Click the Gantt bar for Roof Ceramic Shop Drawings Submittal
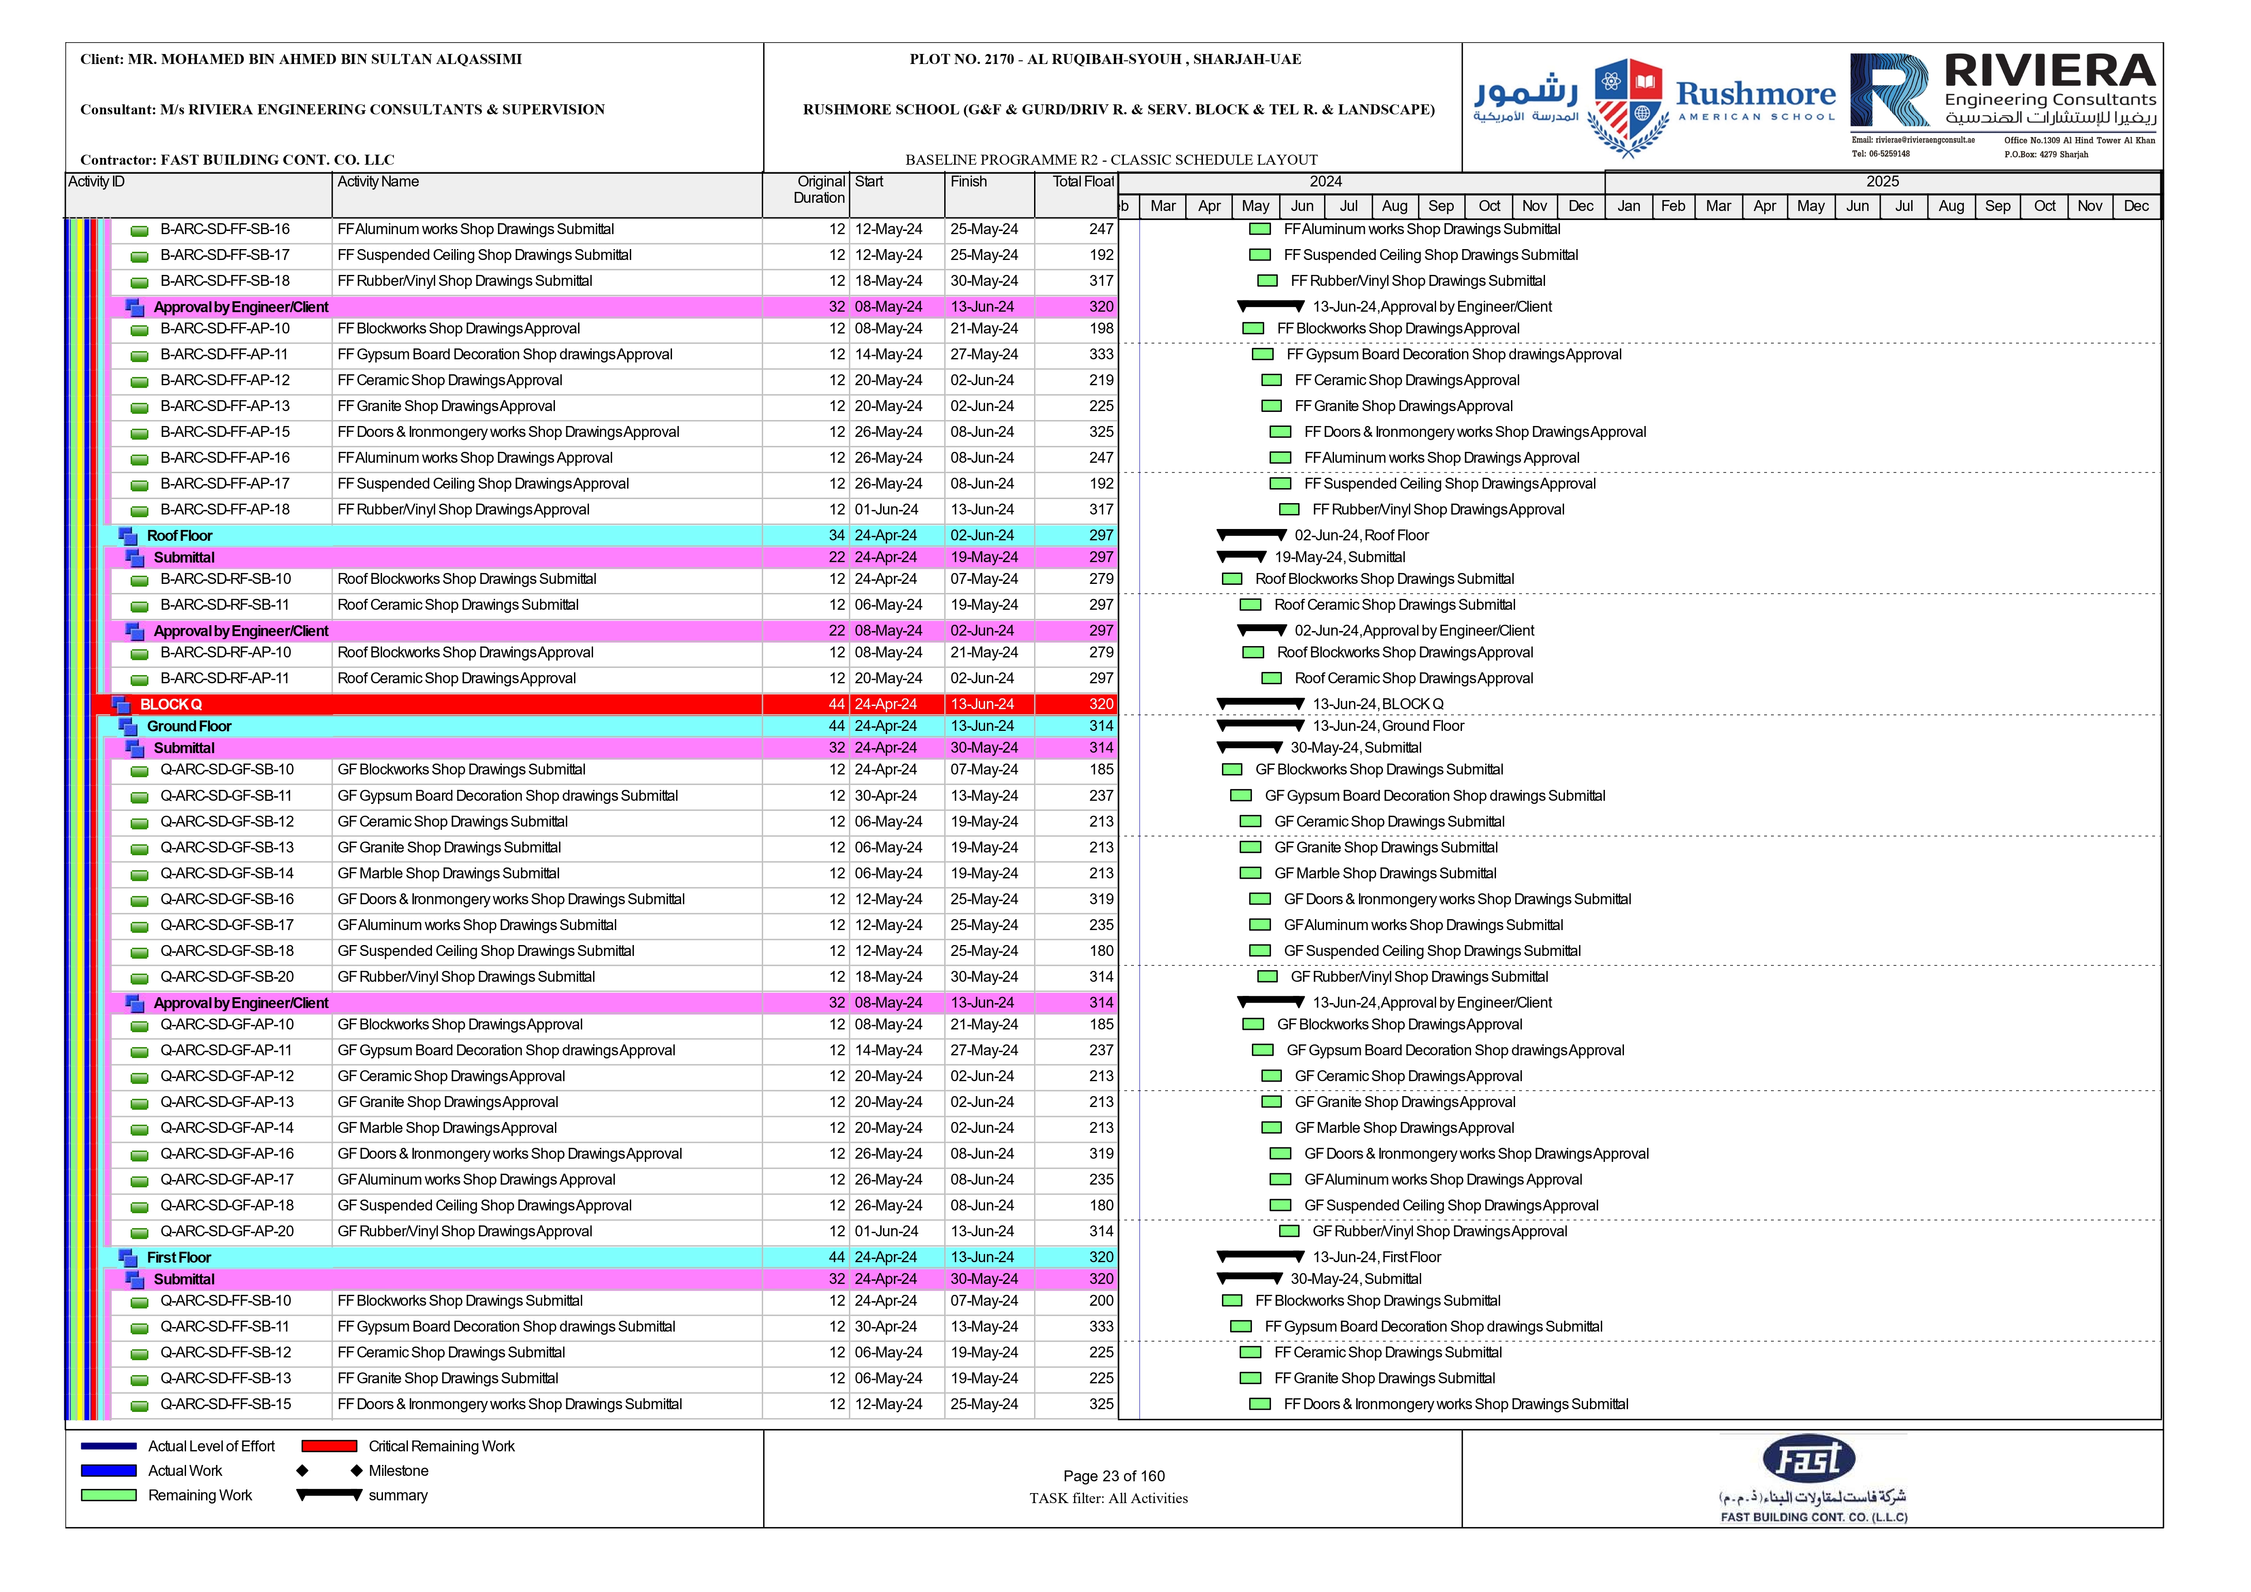 coord(1250,605)
